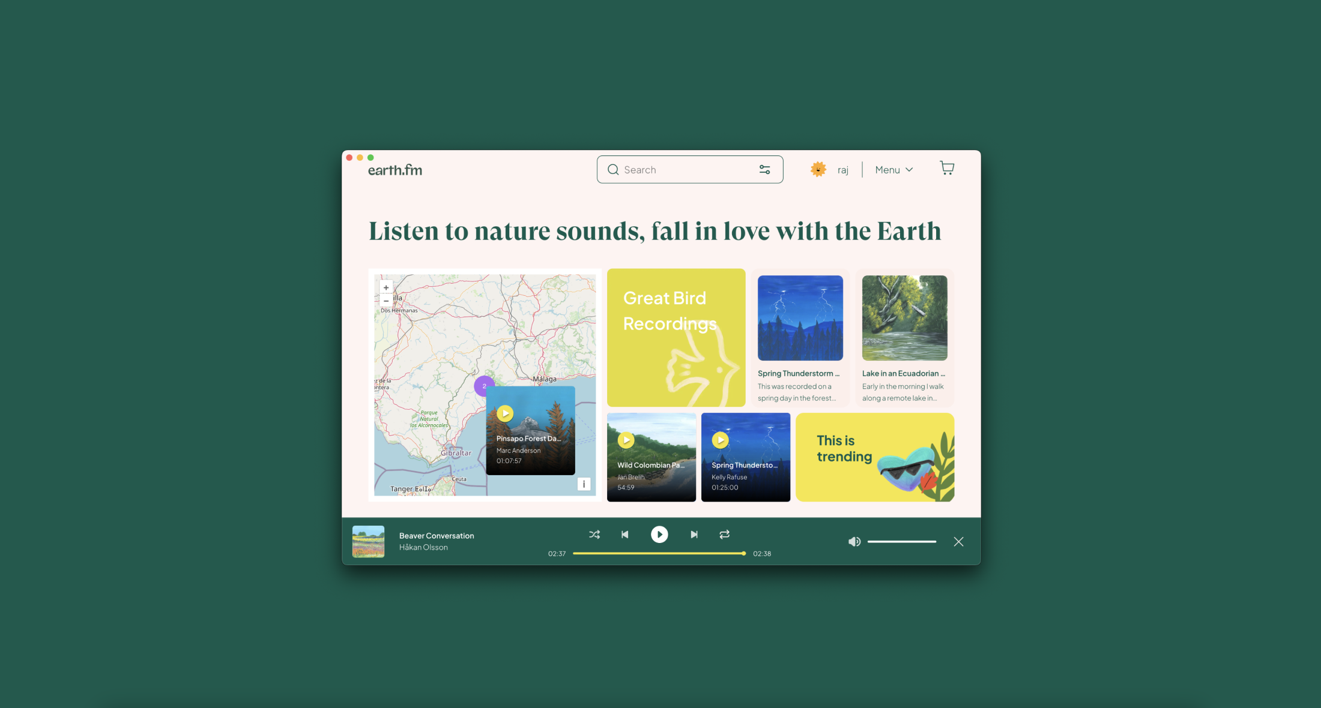Open the search filters icon in the search bar
Image resolution: width=1321 pixels, height=708 pixels.
764,169
